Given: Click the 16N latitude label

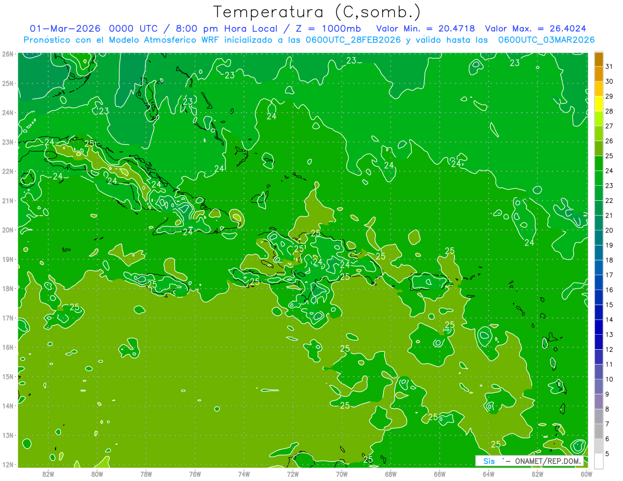Looking at the screenshot, I should 7,347.
